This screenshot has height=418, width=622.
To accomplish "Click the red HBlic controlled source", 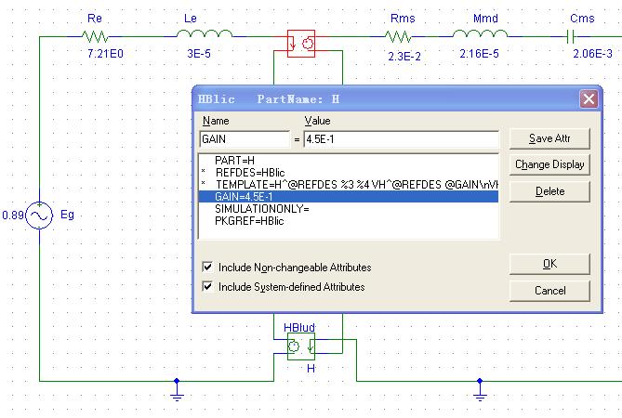I will pos(301,43).
